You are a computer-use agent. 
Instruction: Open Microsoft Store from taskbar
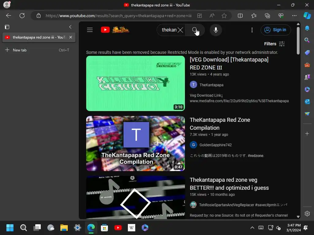(104, 228)
